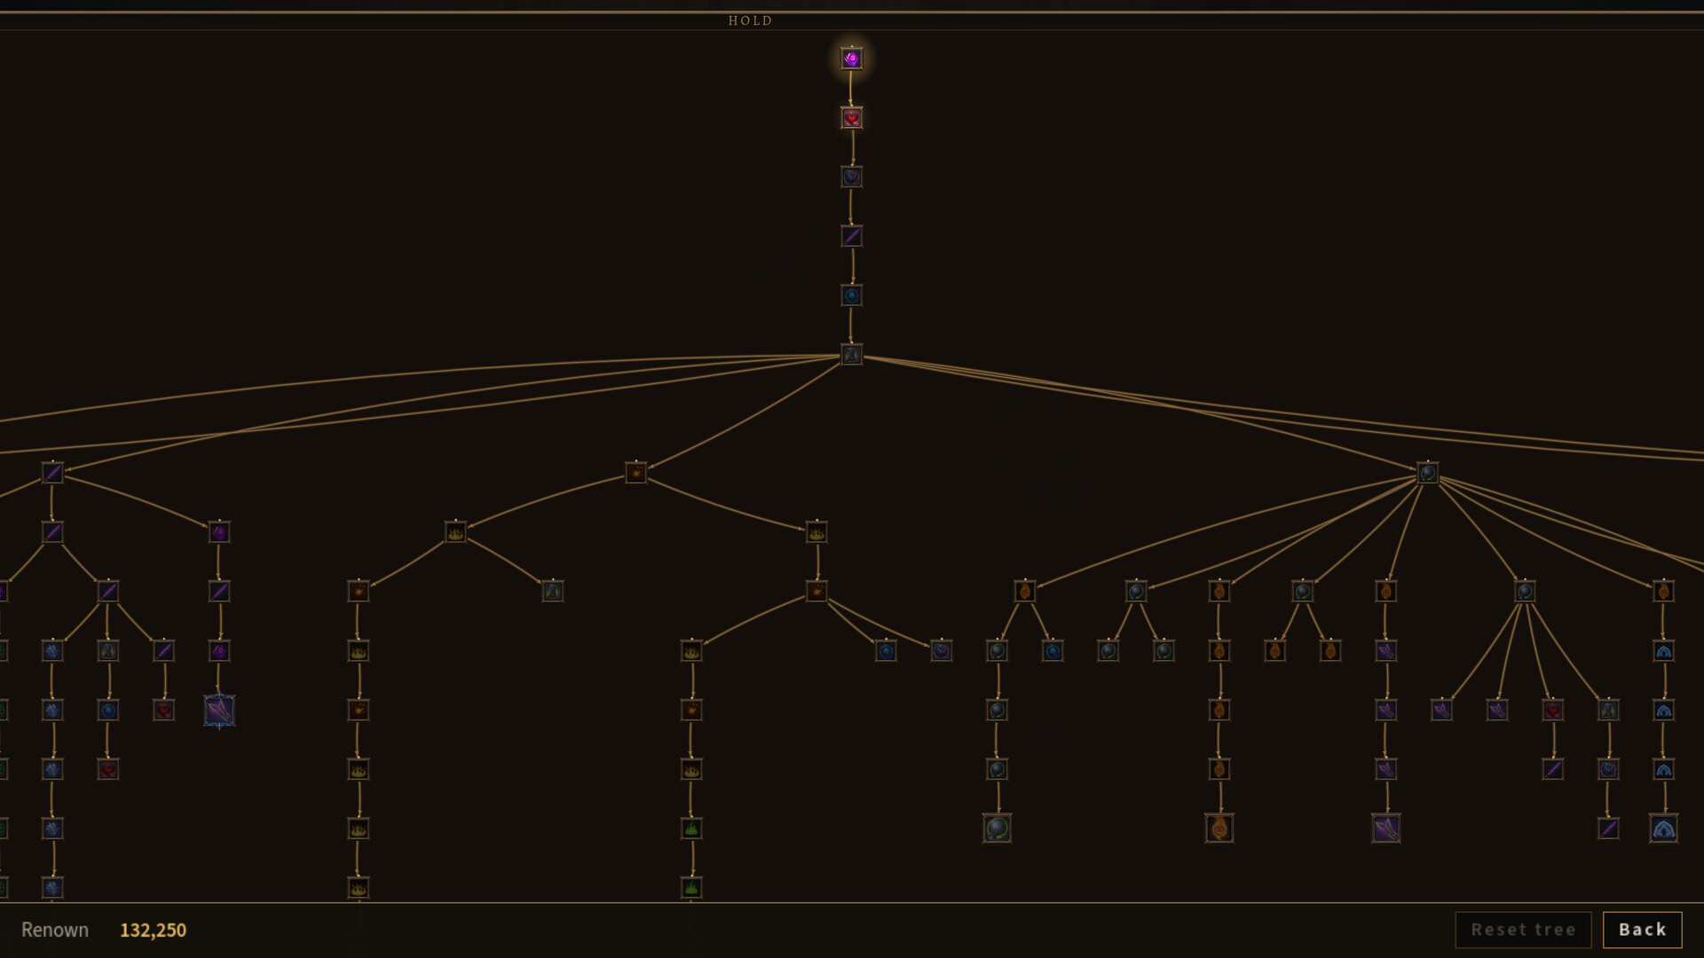The width and height of the screenshot is (1704, 958).
Task: Select the dark fist node below the red heart
Action: [x=851, y=177]
